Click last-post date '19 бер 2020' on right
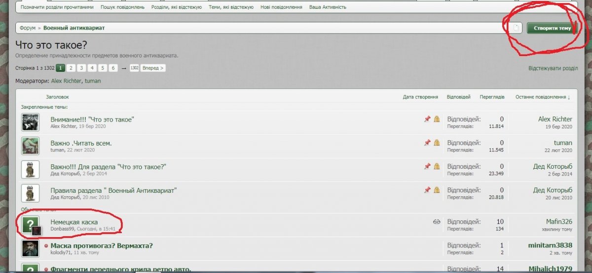 click(x=559, y=127)
